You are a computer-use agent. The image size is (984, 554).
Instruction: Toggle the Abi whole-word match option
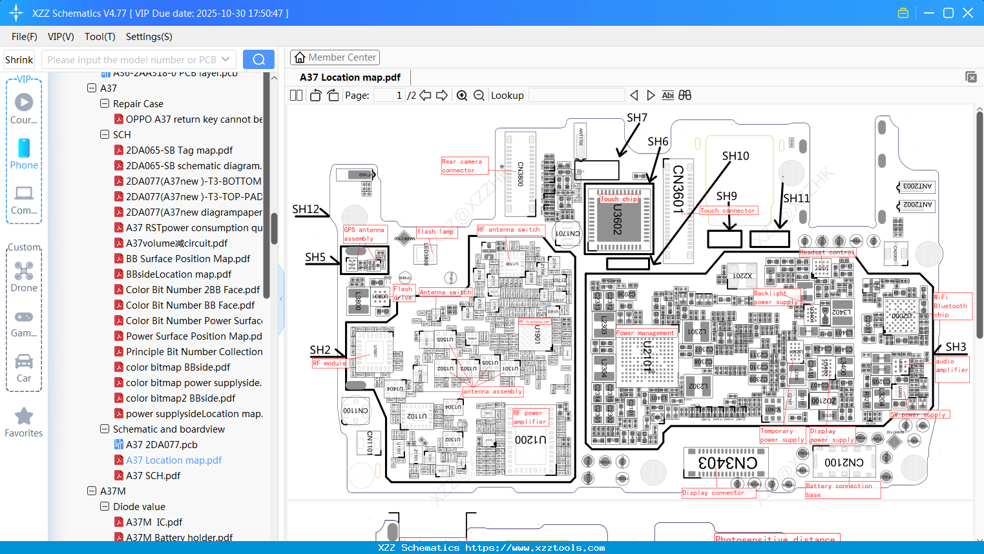pos(667,96)
